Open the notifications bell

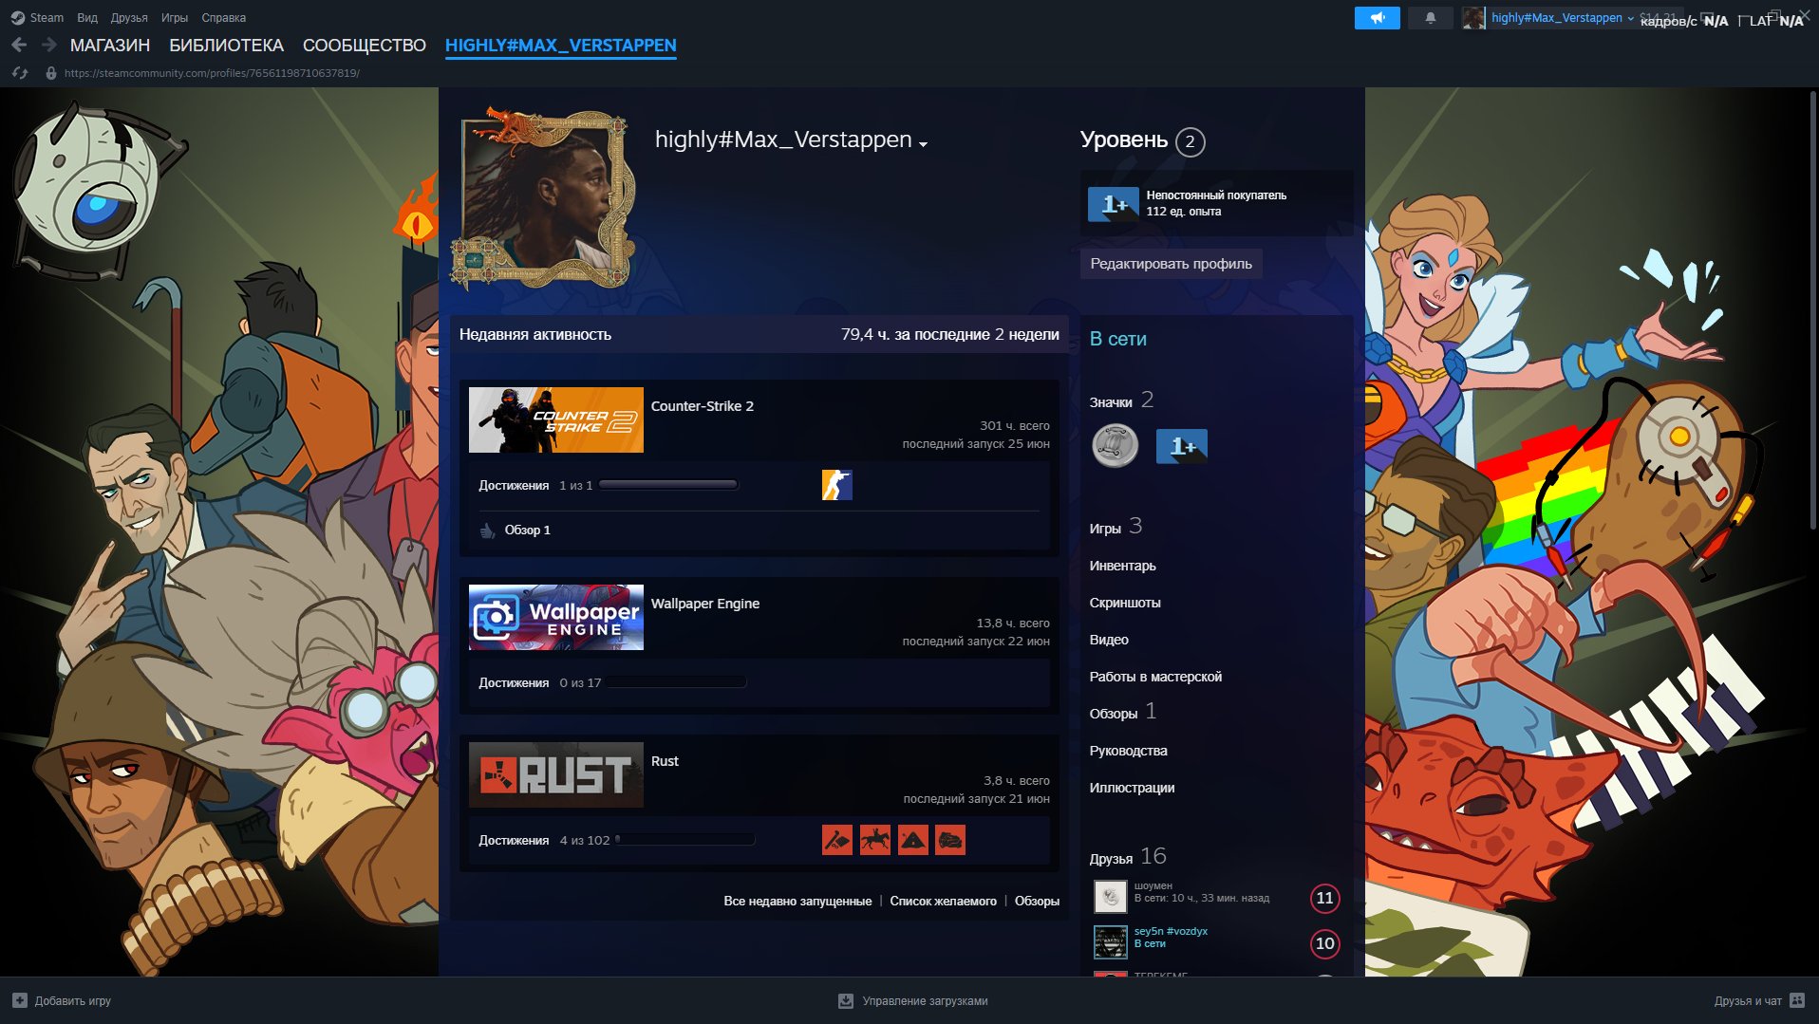[x=1430, y=18]
